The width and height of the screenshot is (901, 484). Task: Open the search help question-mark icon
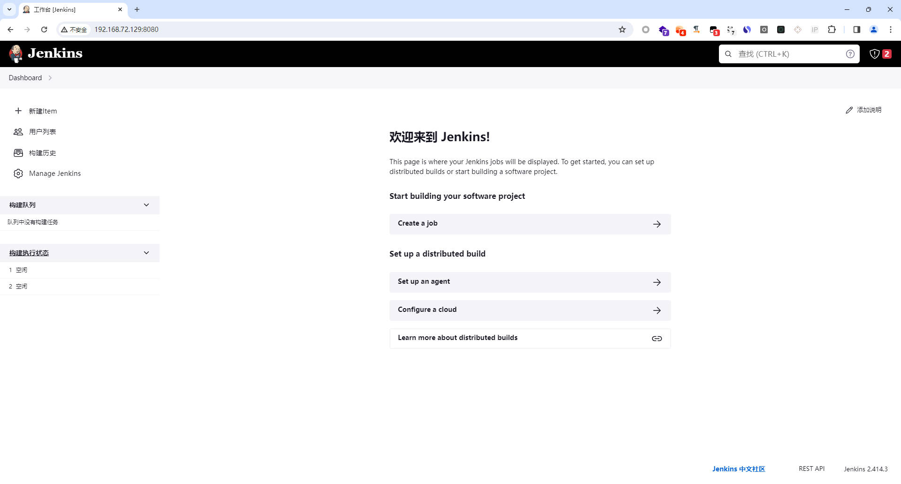coord(850,54)
